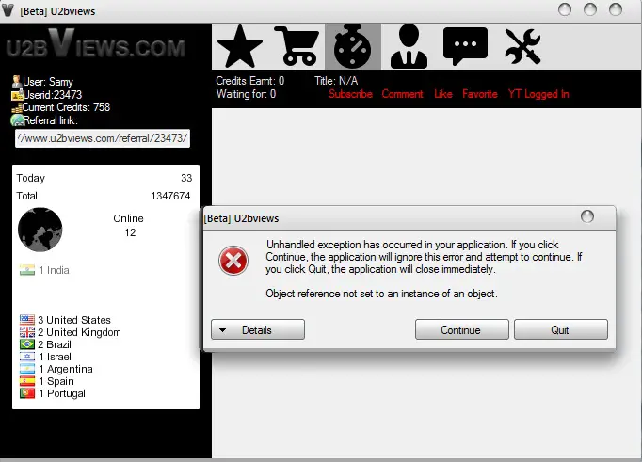Click the Subscribe status label
The image size is (642, 462).
[x=350, y=94]
